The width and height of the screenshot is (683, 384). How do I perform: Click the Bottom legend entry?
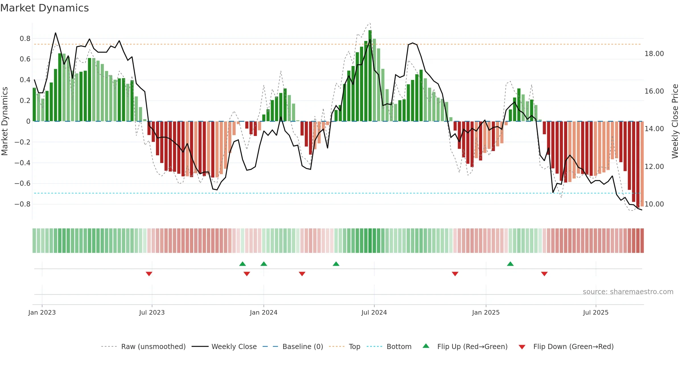point(389,346)
